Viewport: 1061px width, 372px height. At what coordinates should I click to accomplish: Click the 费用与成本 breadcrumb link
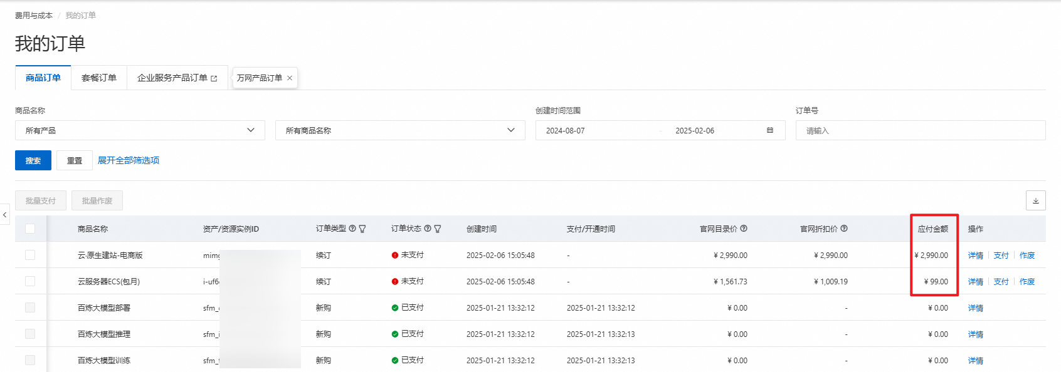pos(34,16)
